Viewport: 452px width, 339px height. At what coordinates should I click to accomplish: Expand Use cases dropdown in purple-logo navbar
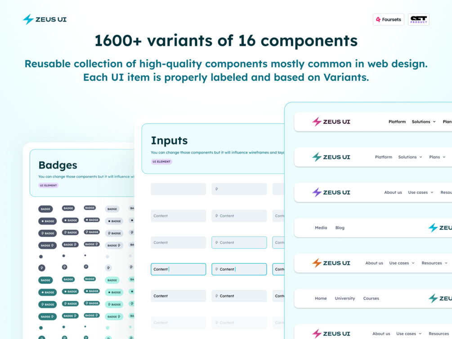click(421, 192)
